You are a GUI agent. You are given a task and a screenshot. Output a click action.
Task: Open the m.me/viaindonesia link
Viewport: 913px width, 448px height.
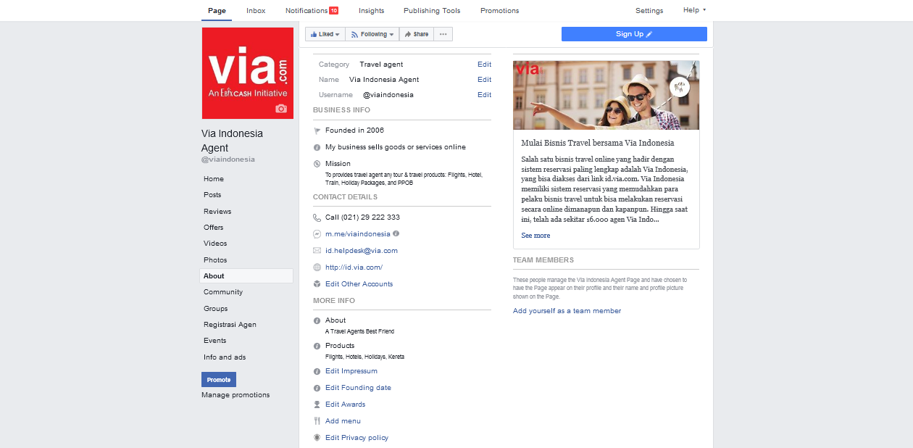point(357,234)
